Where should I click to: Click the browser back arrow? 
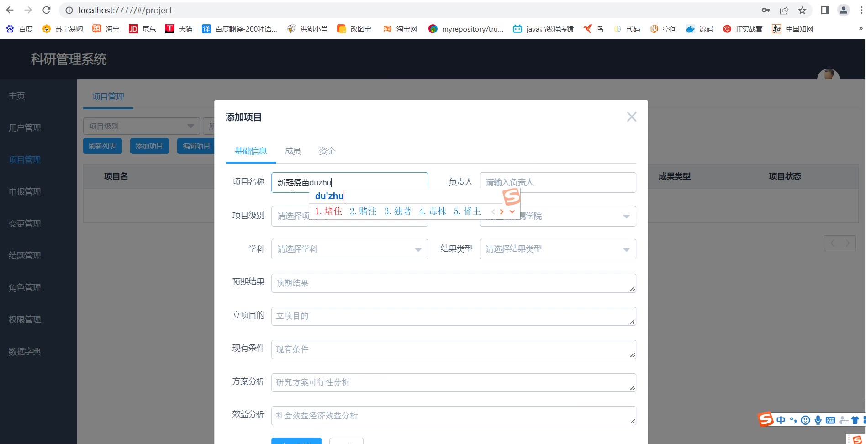tap(10, 10)
